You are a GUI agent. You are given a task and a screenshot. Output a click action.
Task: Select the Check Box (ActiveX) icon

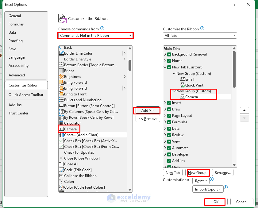(61, 141)
